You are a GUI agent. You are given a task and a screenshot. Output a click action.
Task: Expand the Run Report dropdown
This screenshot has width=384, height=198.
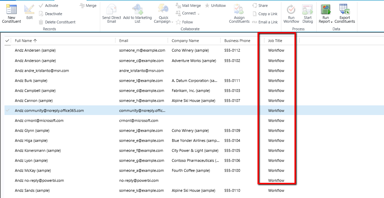[331, 22]
